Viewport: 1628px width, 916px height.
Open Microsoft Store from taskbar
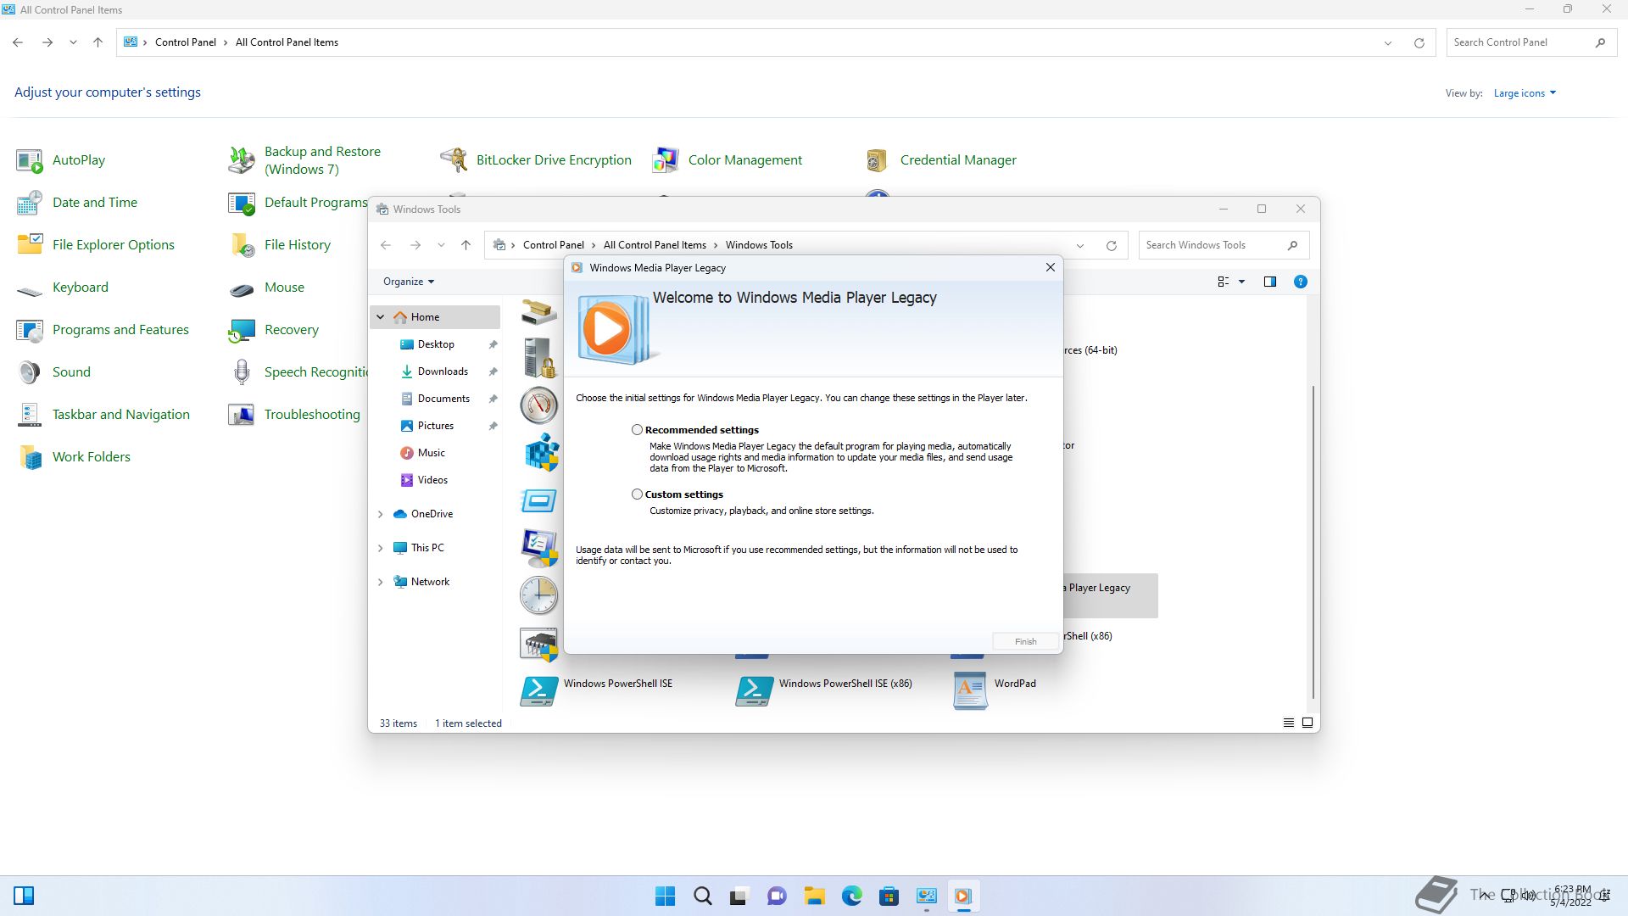pyautogui.click(x=889, y=896)
